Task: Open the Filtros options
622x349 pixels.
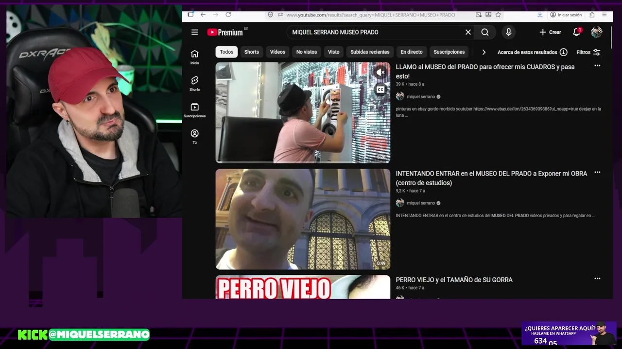Action: pyautogui.click(x=588, y=52)
